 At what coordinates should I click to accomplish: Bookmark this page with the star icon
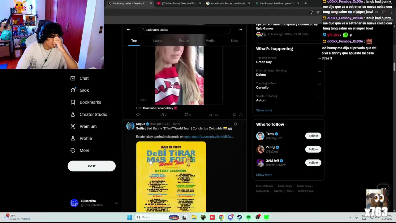318,12
